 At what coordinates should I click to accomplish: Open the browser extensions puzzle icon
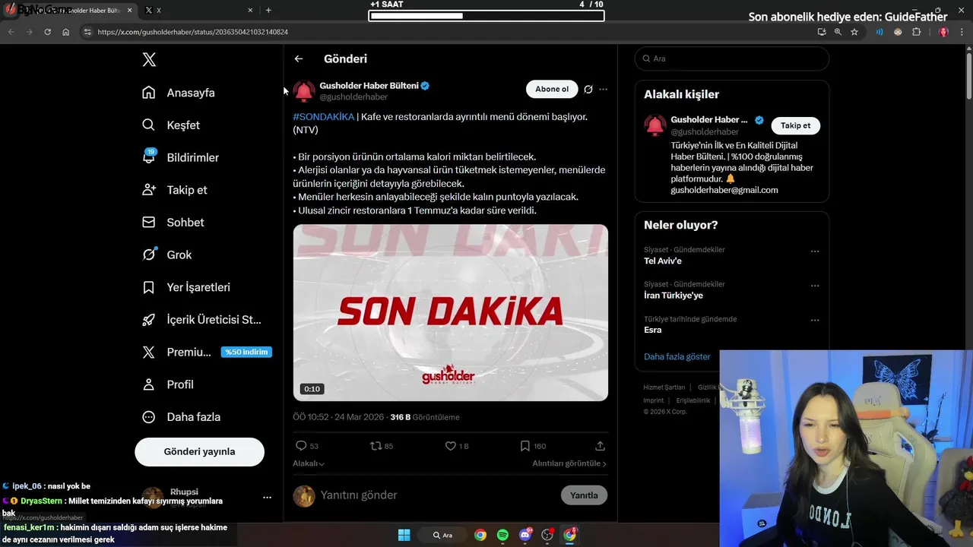point(916,32)
